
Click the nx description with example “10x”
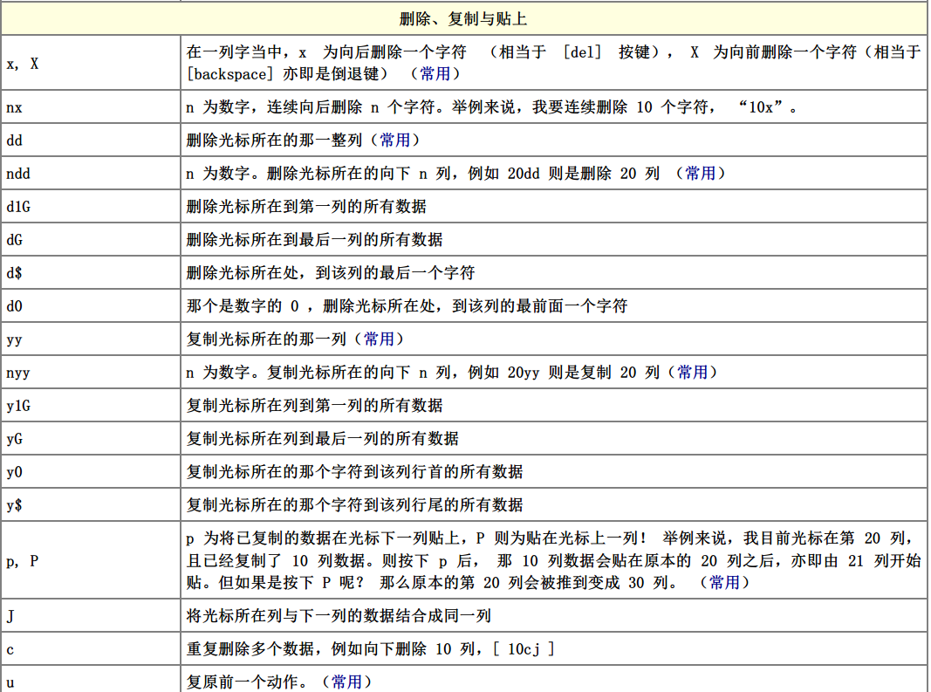click(492, 107)
